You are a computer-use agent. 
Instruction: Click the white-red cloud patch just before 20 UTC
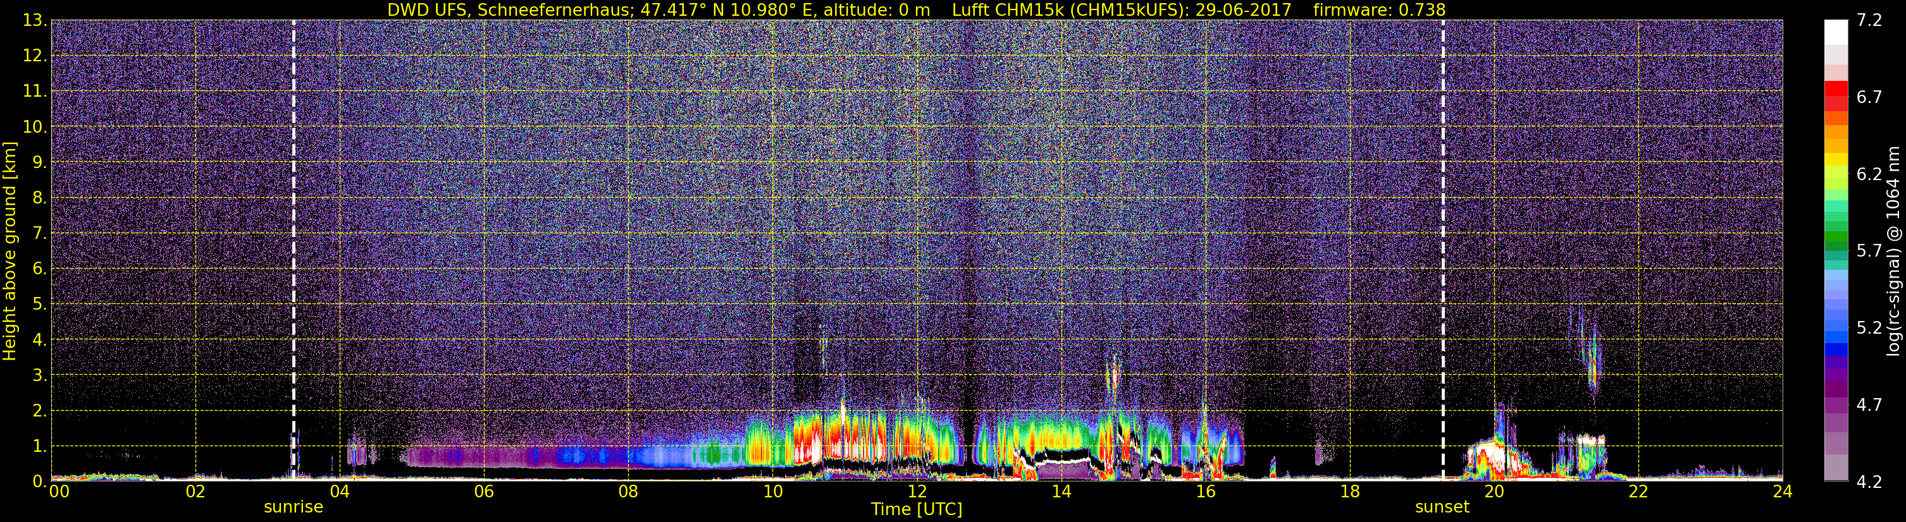pyautogui.click(x=1486, y=455)
